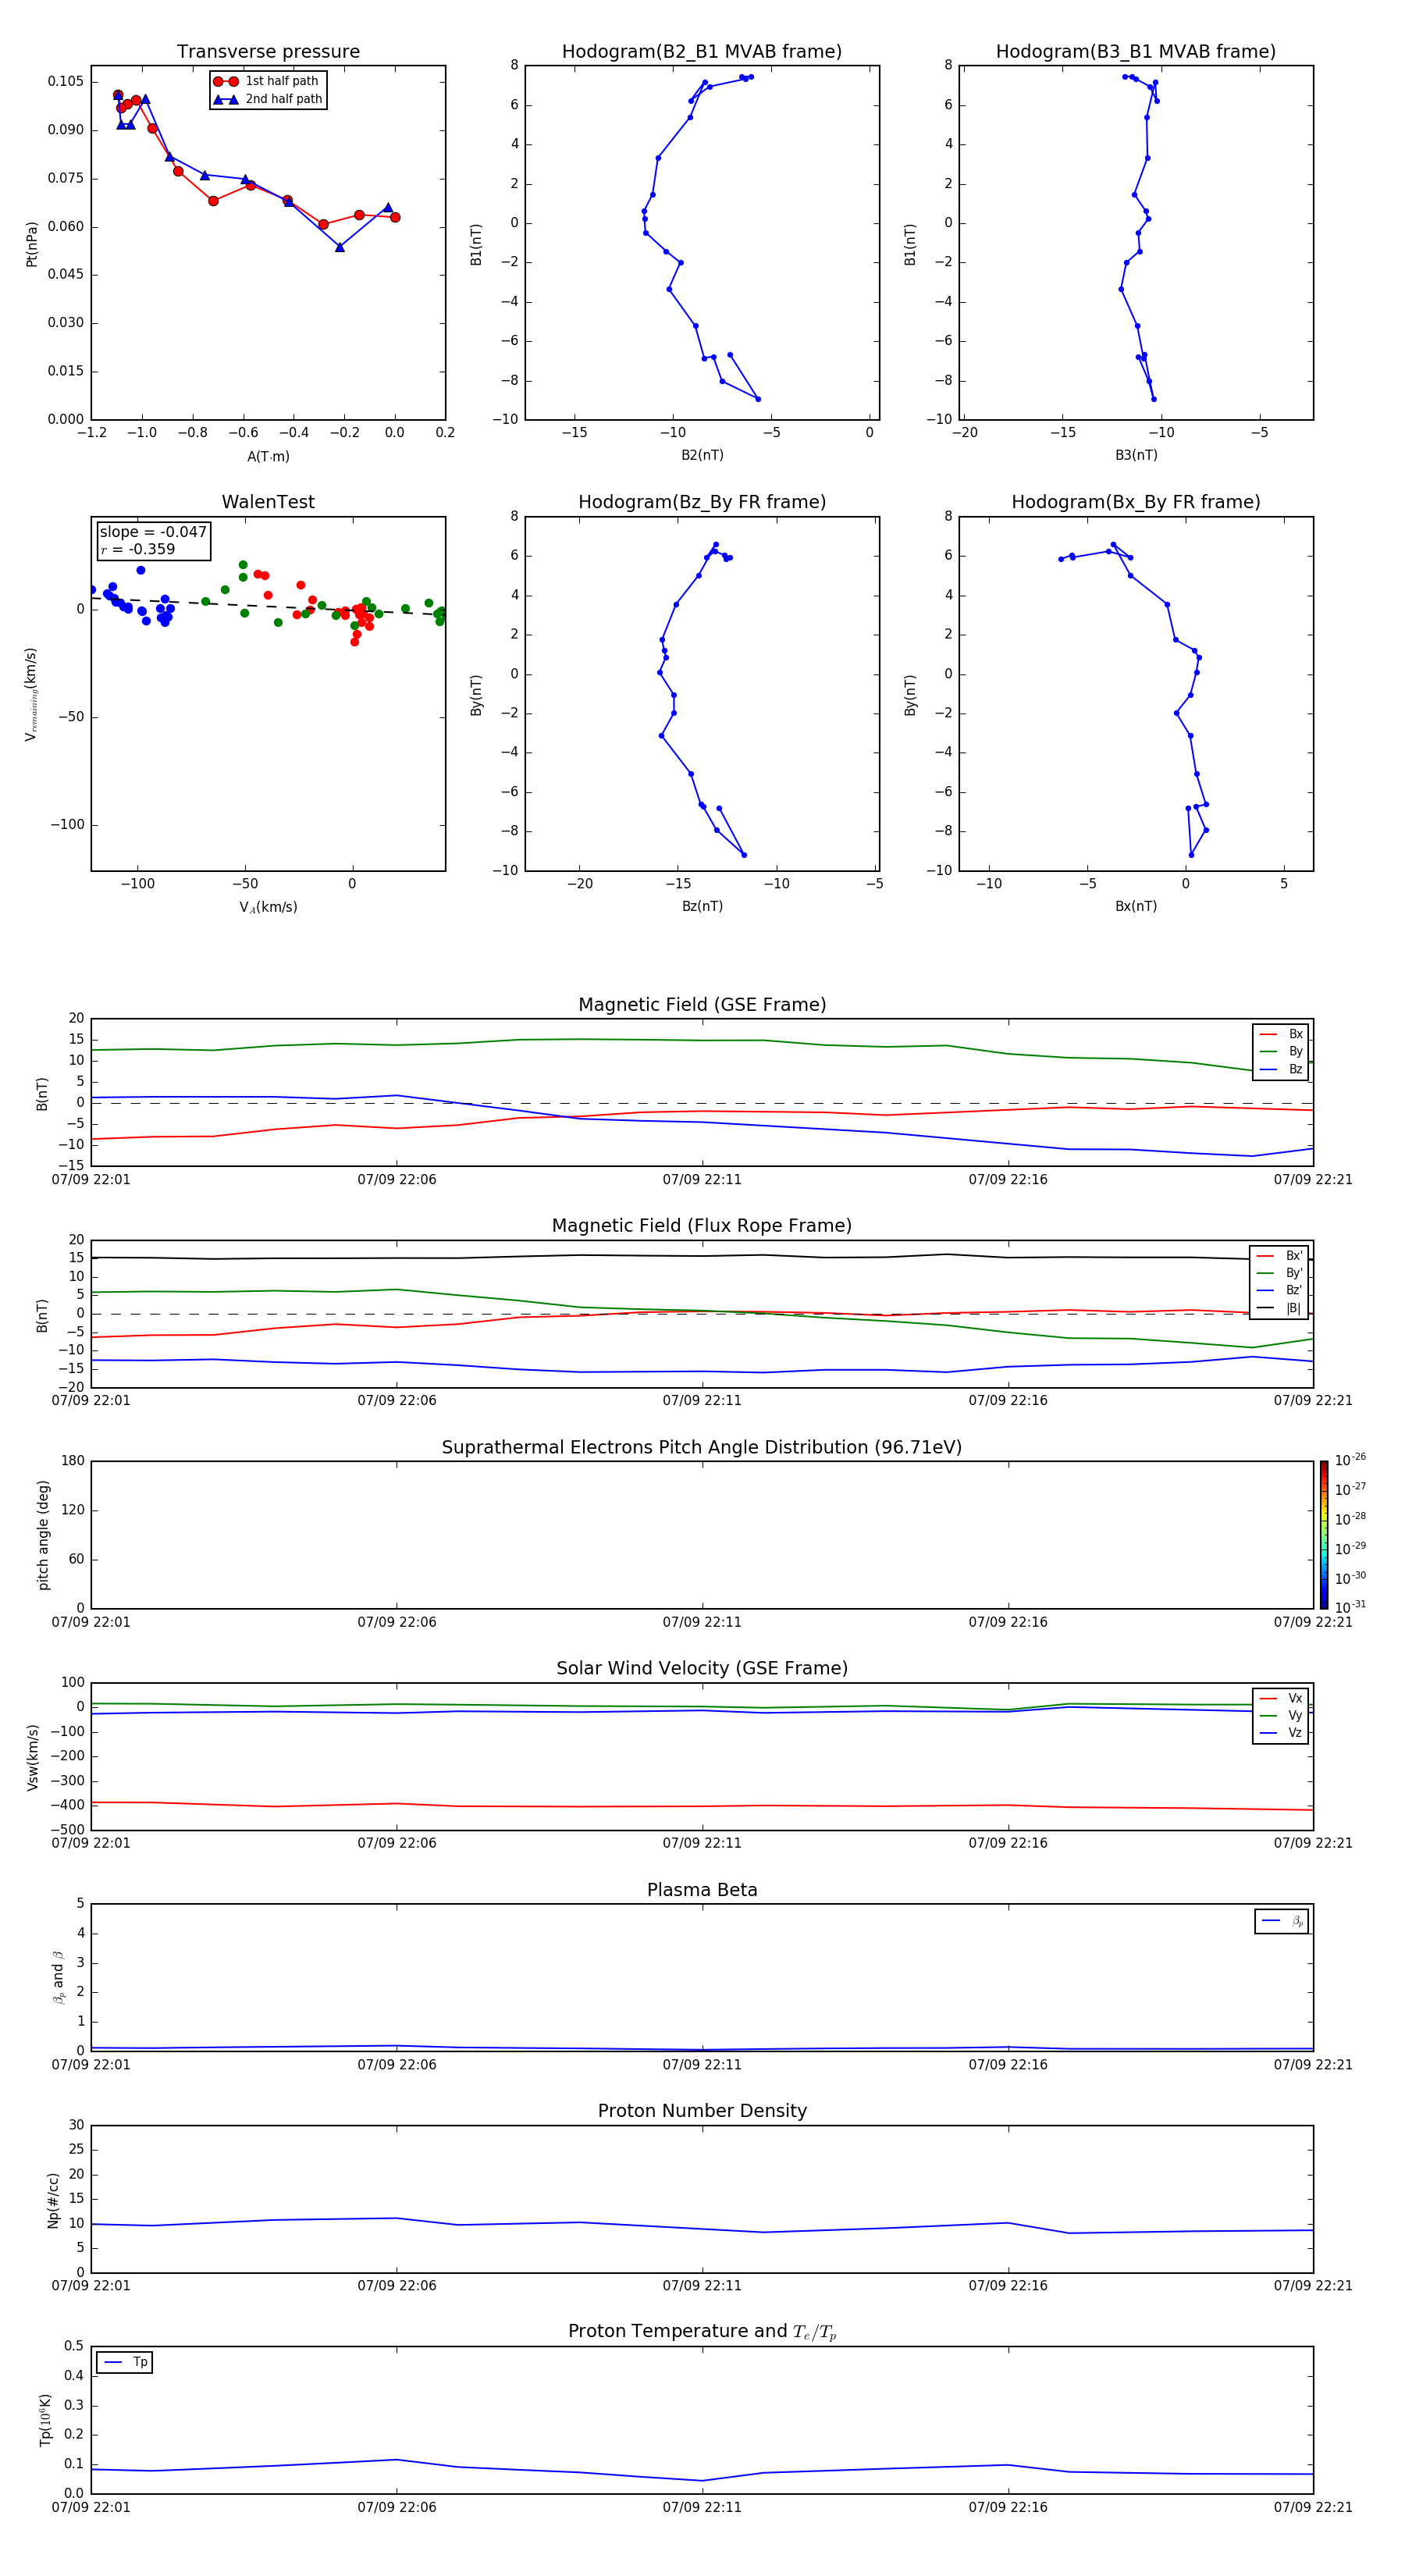Click 'Bz' in the GSE magnetic field legend
1405x2576 pixels.
(1295, 1069)
